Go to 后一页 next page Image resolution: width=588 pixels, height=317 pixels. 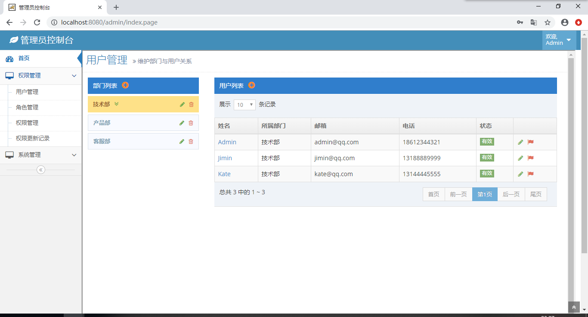[x=511, y=194]
